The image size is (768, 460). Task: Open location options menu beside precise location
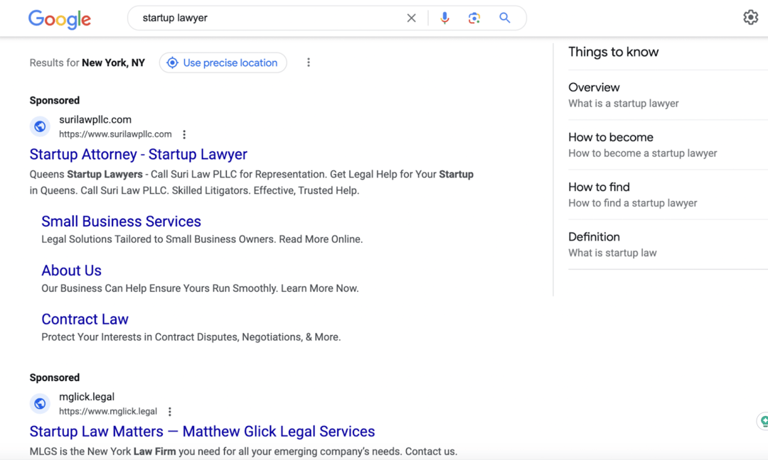click(x=308, y=62)
